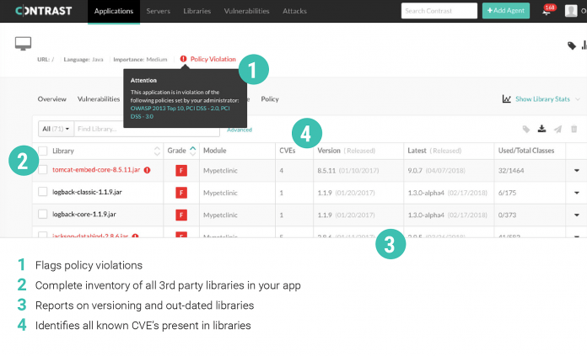
Task: Click the tag icon in library toolbar
Action: coord(526,129)
